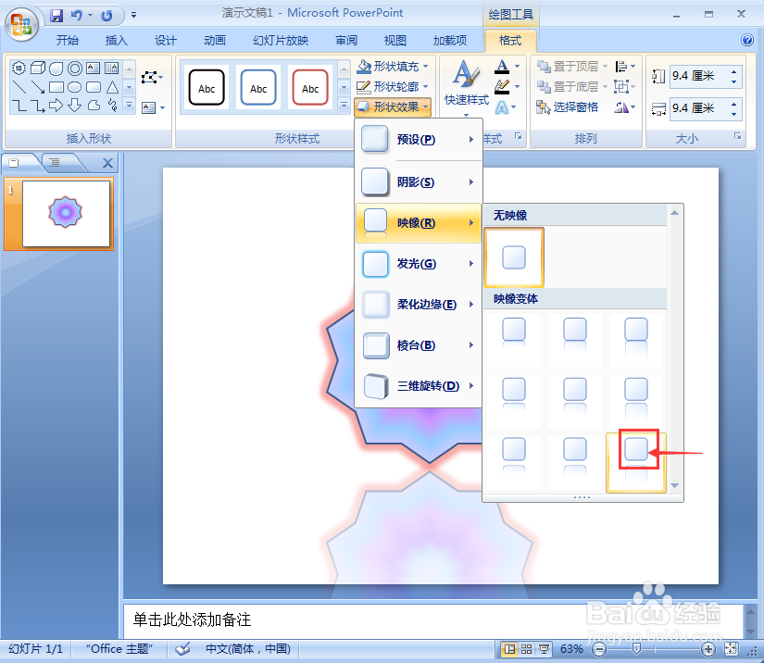Image resolution: width=764 pixels, height=663 pixels.
Task: Save the presentation with the floppy icon
Action: click(x=56, y=16)
